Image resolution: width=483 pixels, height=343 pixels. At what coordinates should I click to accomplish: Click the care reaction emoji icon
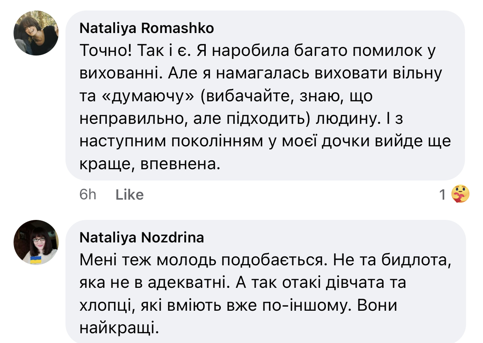[x=460, y=194]
